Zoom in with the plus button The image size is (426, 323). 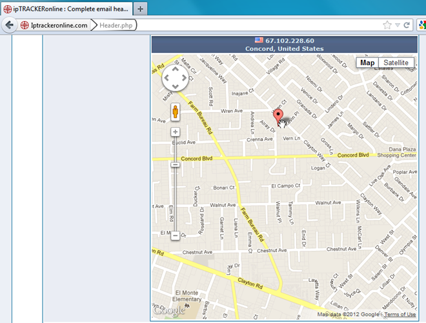[x=175, y=132]
